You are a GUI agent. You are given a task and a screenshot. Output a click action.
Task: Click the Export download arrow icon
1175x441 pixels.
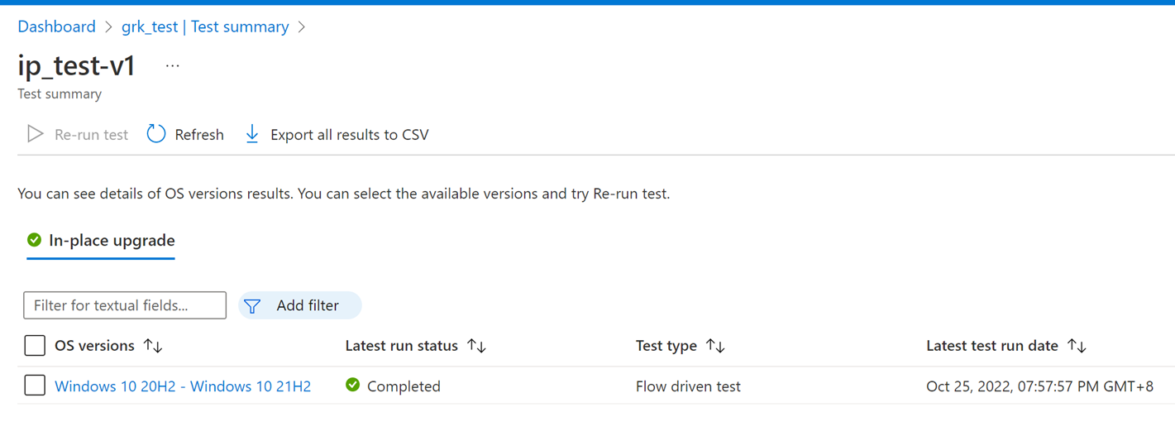(252, 134)
